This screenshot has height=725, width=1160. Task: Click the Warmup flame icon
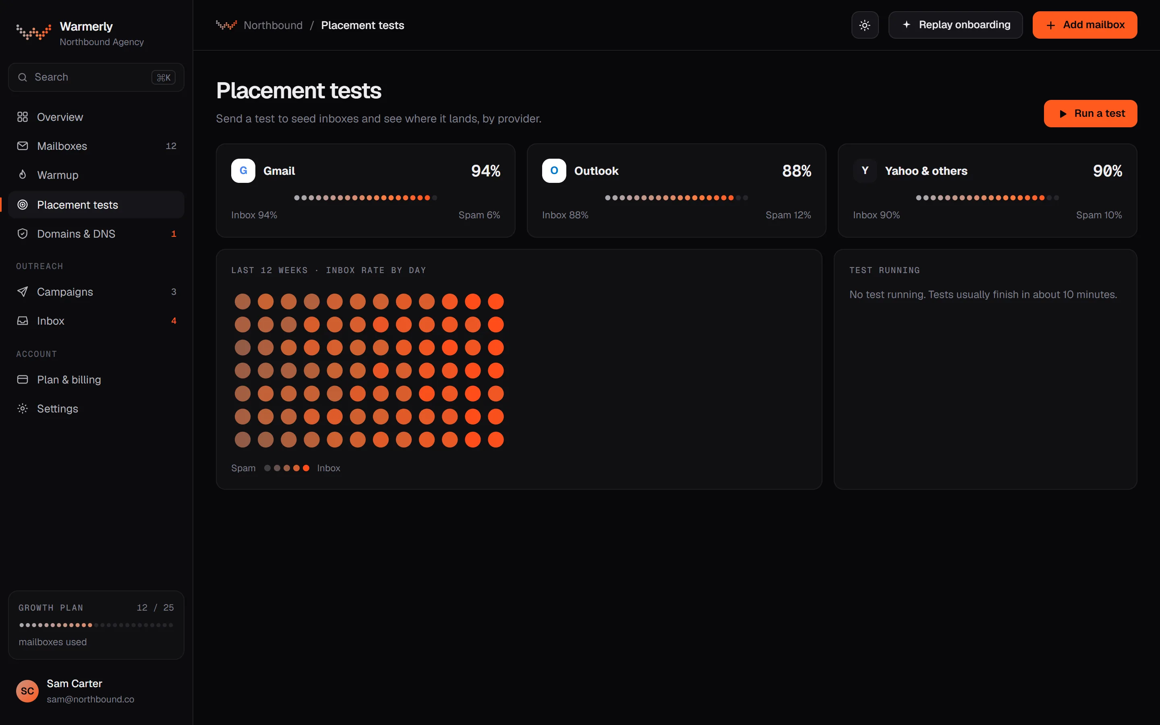(x=23, y=175)
